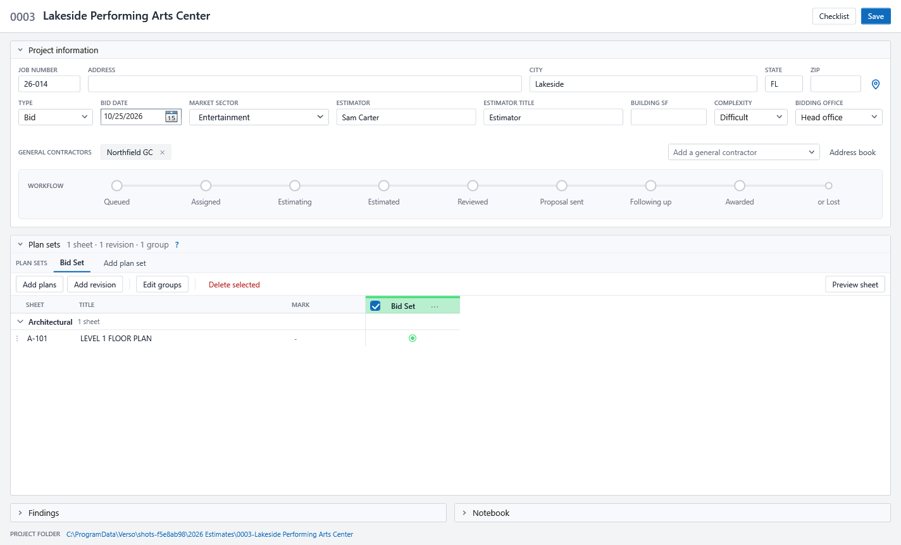Collapse the Architectural sheet group
The width and height of the screenshot is (901, 545).
(x=20, y=322)
